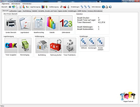Open the Hersteller, Drucker und Toner tab
The image size is (140, 107).
(48, 11)
